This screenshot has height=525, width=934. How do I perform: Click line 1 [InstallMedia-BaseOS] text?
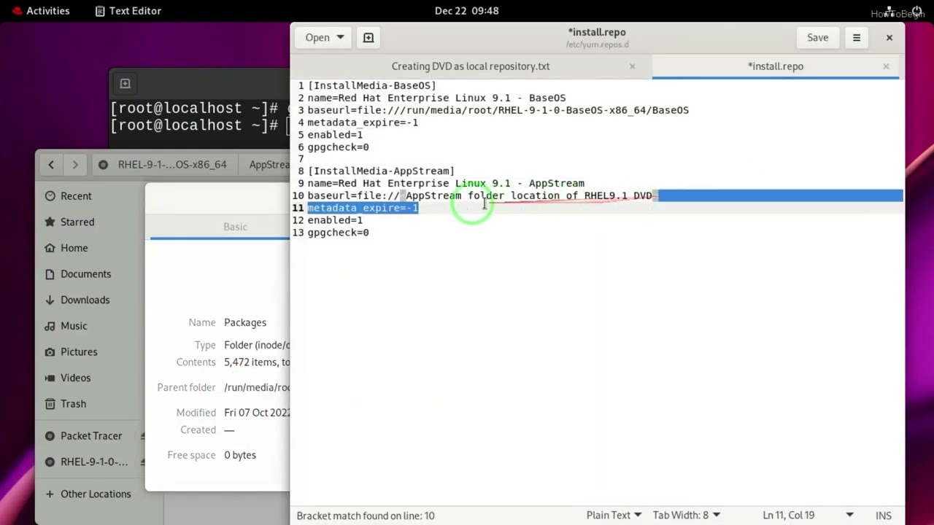click(x=372, y=85)
